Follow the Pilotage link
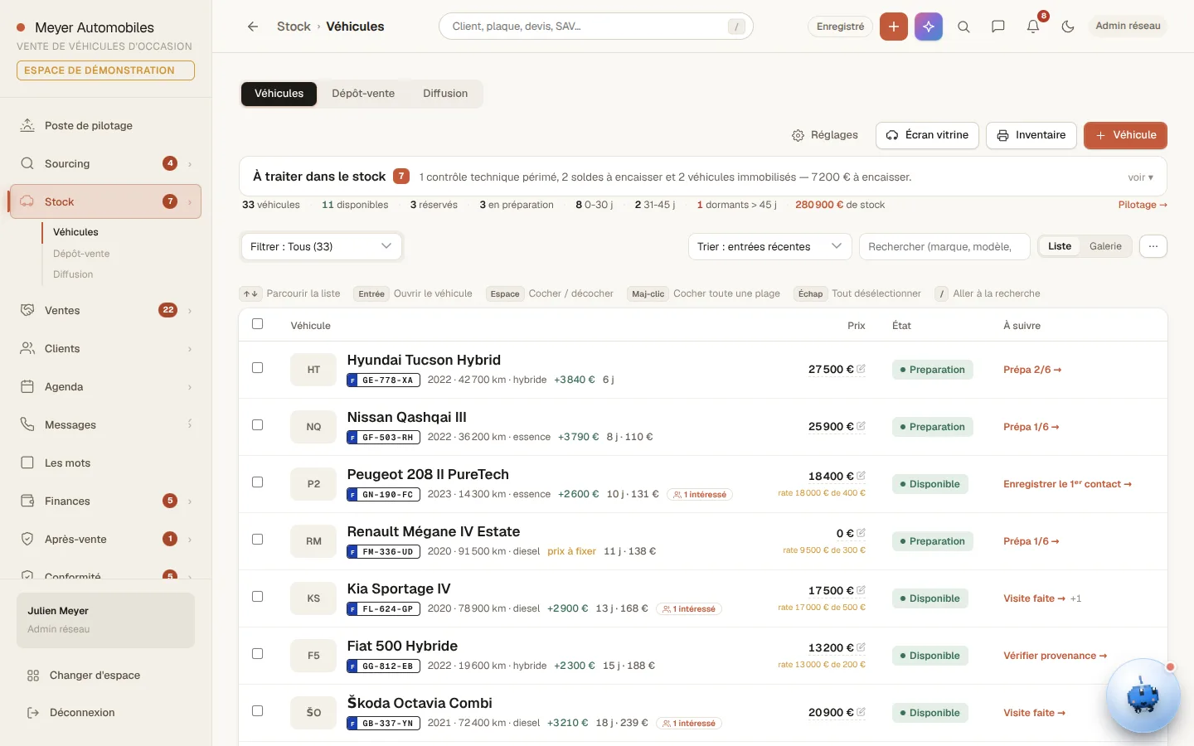The width and height of the screenshot is (1194, 746). coord(1143,205)
